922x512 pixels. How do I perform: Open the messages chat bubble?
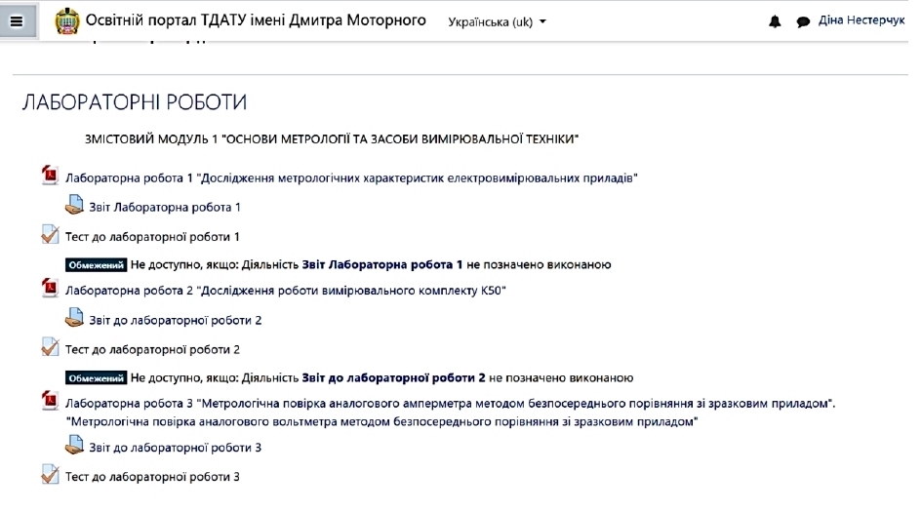point(803,22)
